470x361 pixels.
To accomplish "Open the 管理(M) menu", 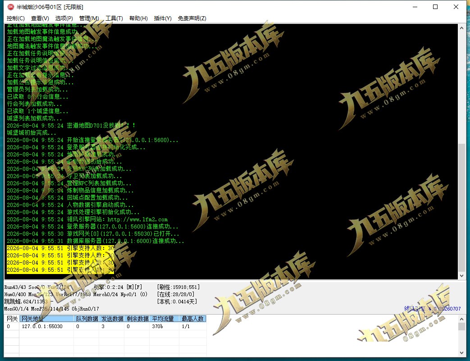I will click(x=89, y=18).
